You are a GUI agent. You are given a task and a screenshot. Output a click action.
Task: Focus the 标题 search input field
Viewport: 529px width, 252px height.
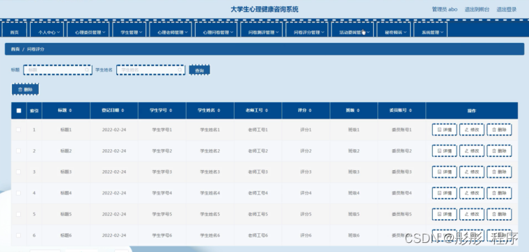[58, 70]
